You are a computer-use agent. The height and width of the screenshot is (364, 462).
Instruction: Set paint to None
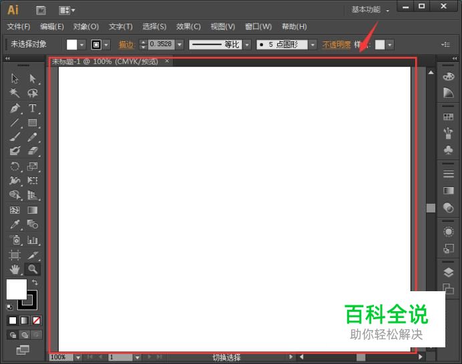click(37, 321)
